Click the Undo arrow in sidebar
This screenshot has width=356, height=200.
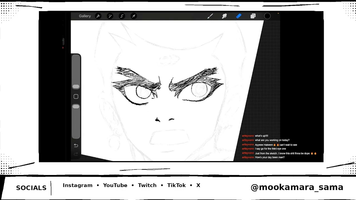(76, 146)
